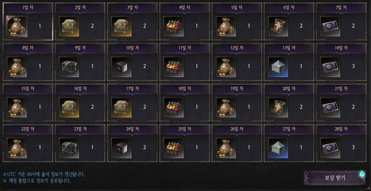
Task: Select the 14일 차 diamond ticket icon
Action: (x=330, y=67)
